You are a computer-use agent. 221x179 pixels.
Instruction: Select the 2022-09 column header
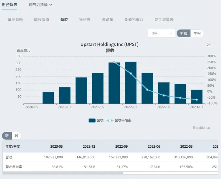pos(122,146)
